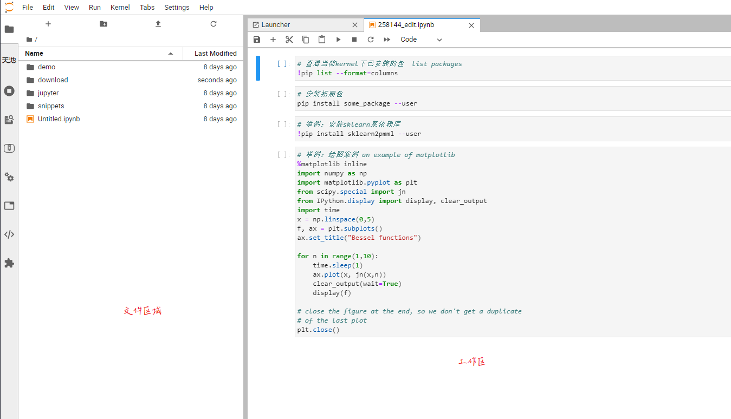Run the selected cell
This screenshot has width=731, height=419.
pyautogui.click(x=338, y=40)
